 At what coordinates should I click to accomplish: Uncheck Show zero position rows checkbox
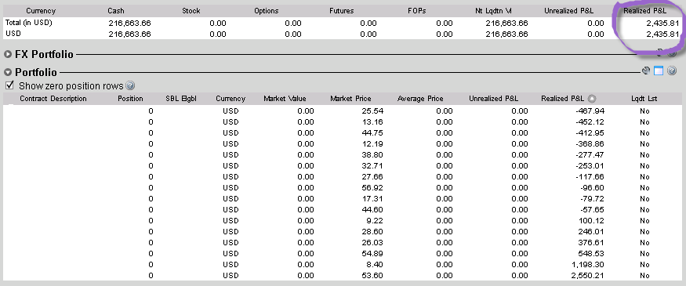(x=10, y=85)
